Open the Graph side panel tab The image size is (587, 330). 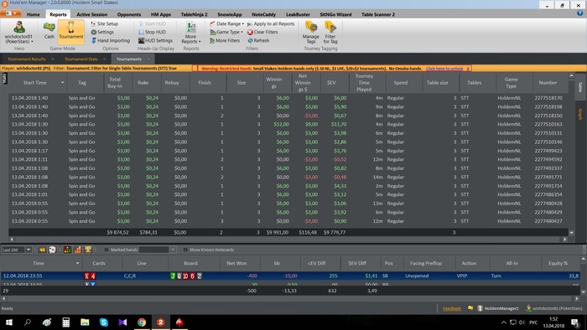coord(580,114)
